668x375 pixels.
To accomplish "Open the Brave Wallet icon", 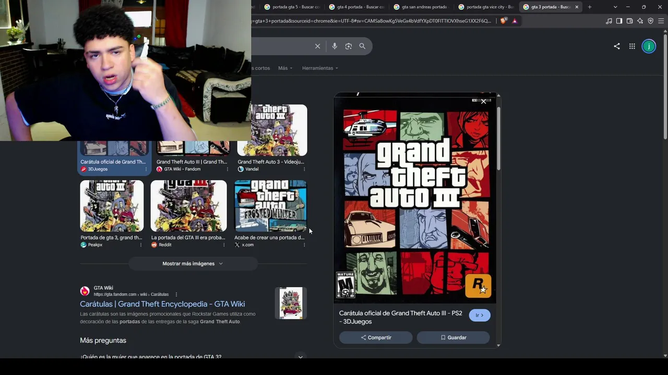I will (629, 21).
